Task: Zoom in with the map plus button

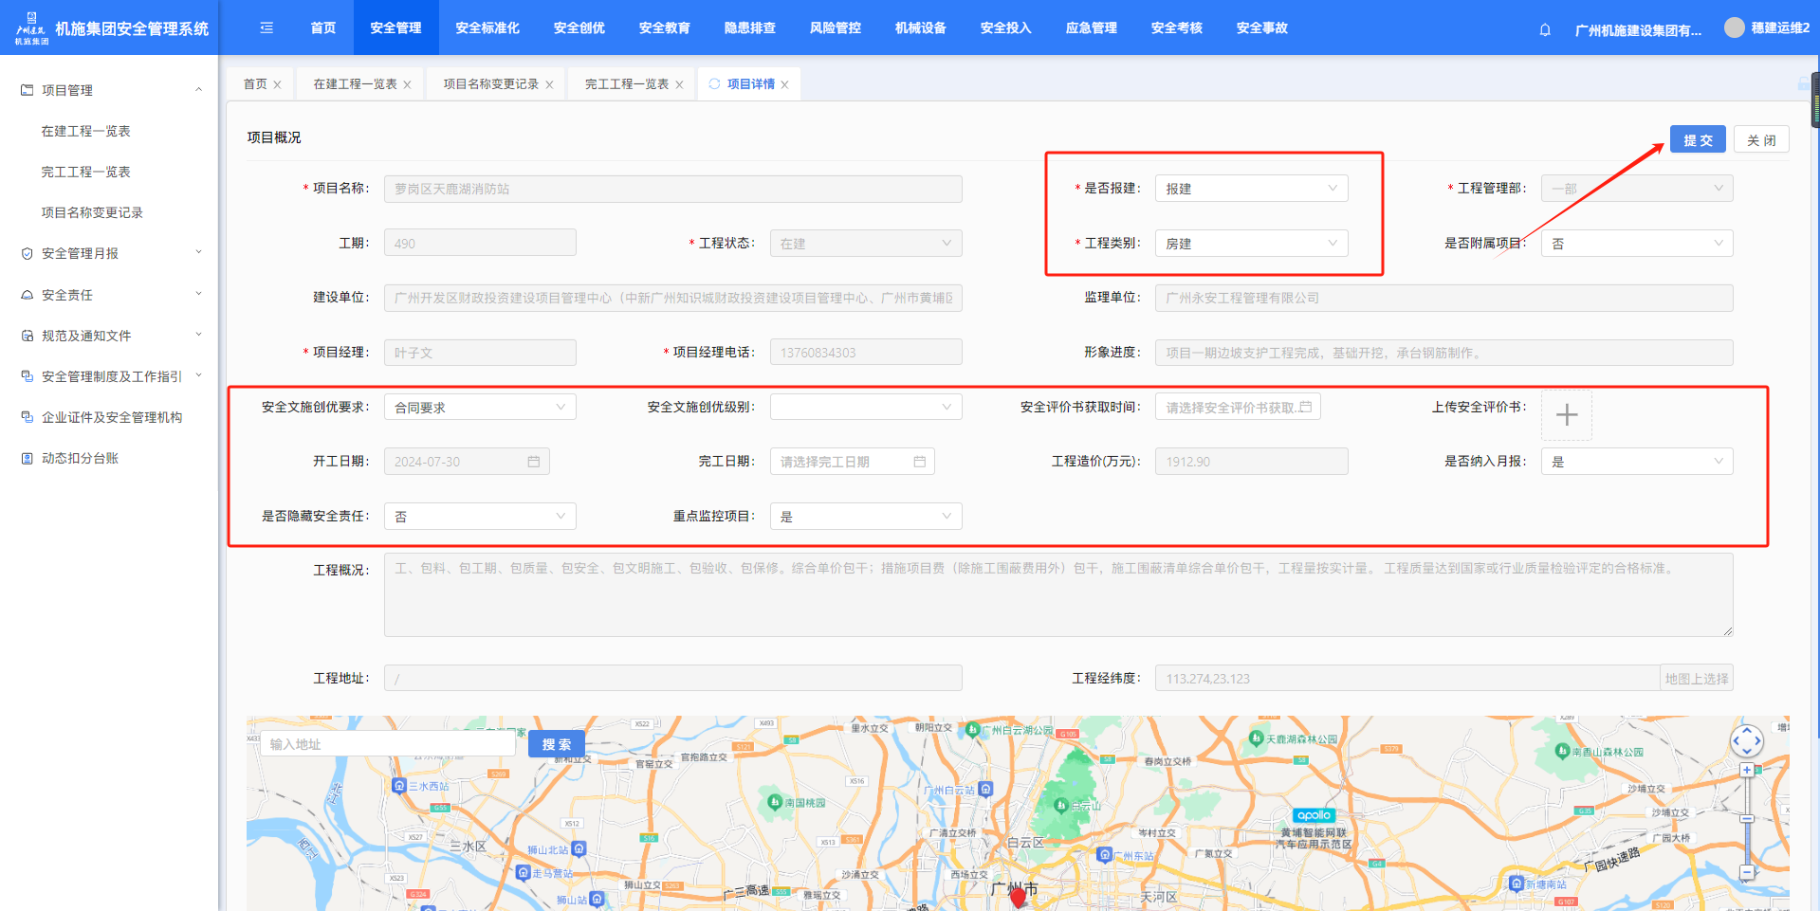Action: pos(1746,771)
